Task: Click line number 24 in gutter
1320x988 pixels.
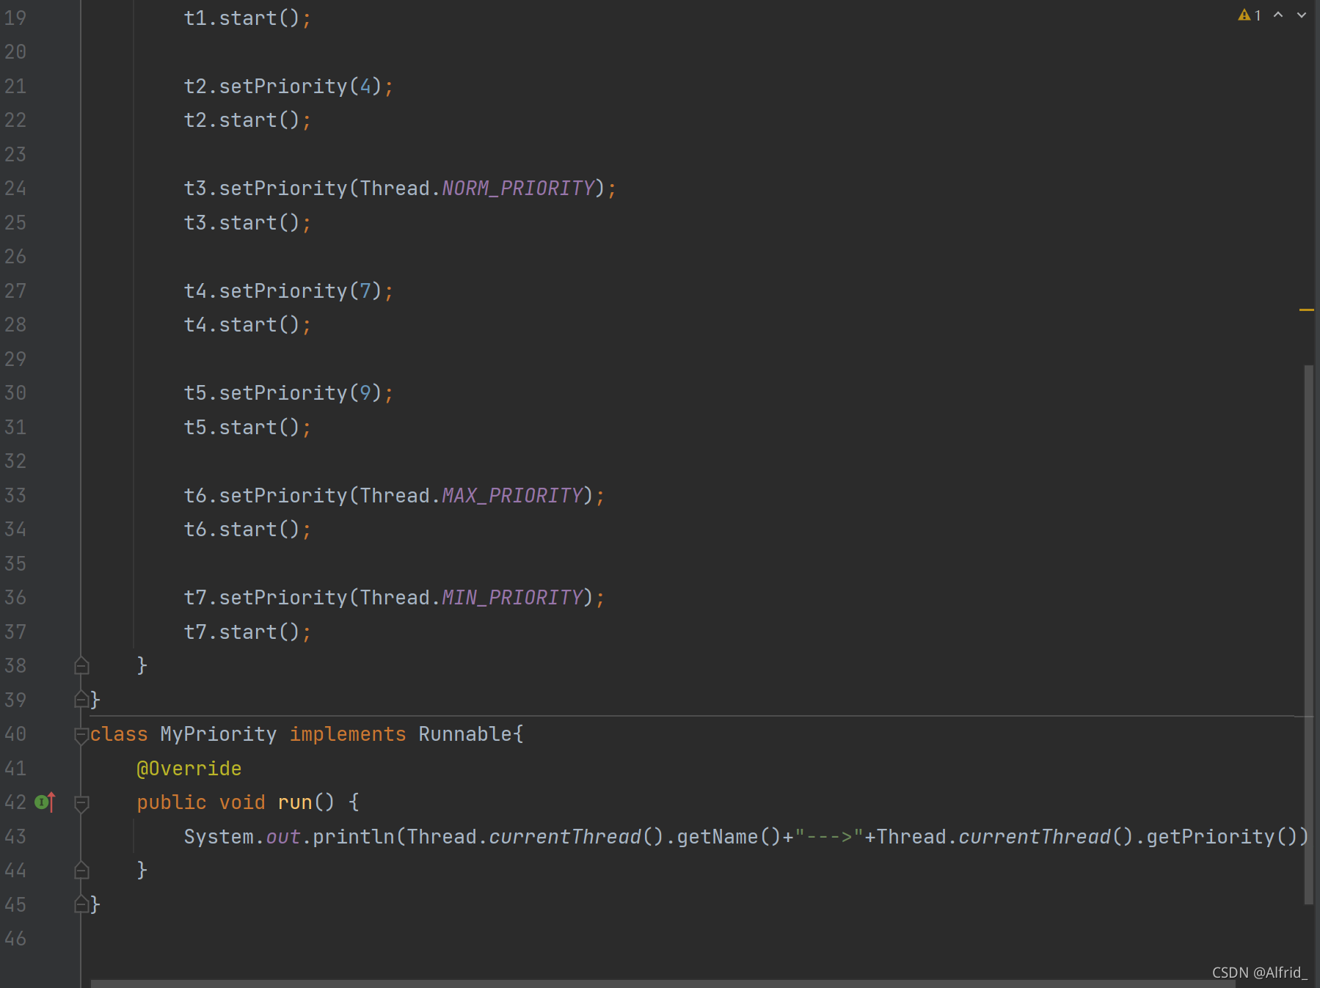Action: (15, 189)
